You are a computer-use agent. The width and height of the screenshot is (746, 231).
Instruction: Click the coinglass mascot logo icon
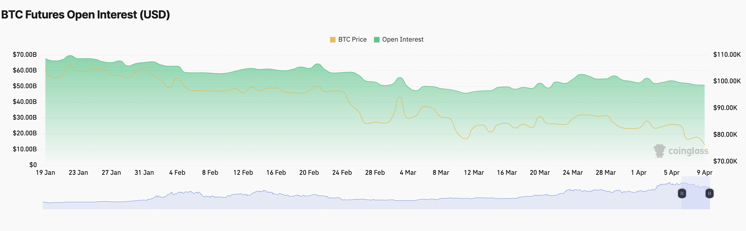click(660, 151)
